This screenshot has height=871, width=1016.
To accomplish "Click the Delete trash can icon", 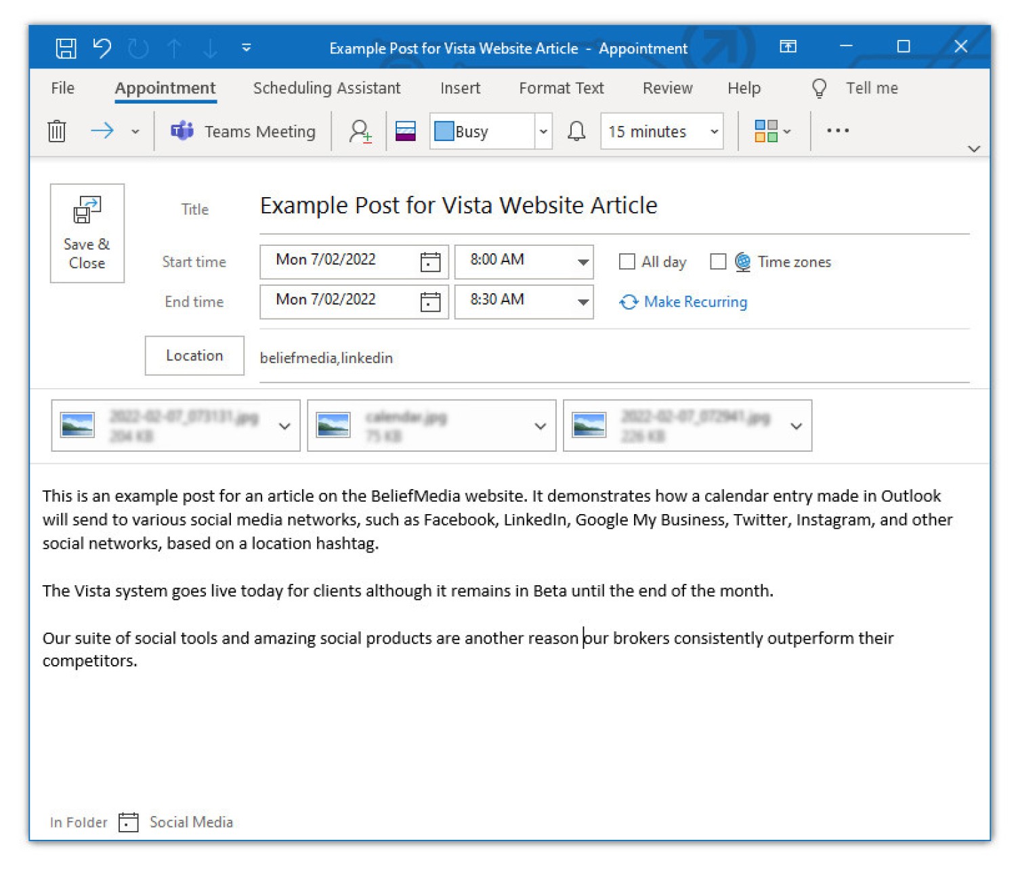I will click(57, 131).
